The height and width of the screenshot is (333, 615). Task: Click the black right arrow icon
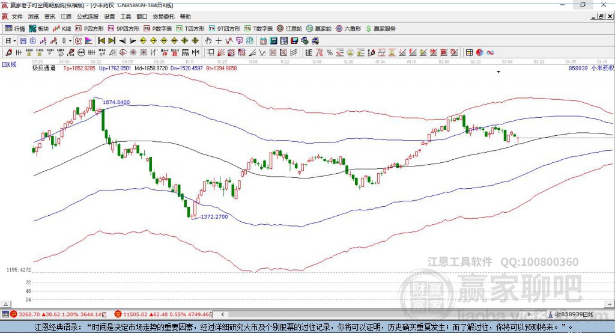[x=133, y=41]
